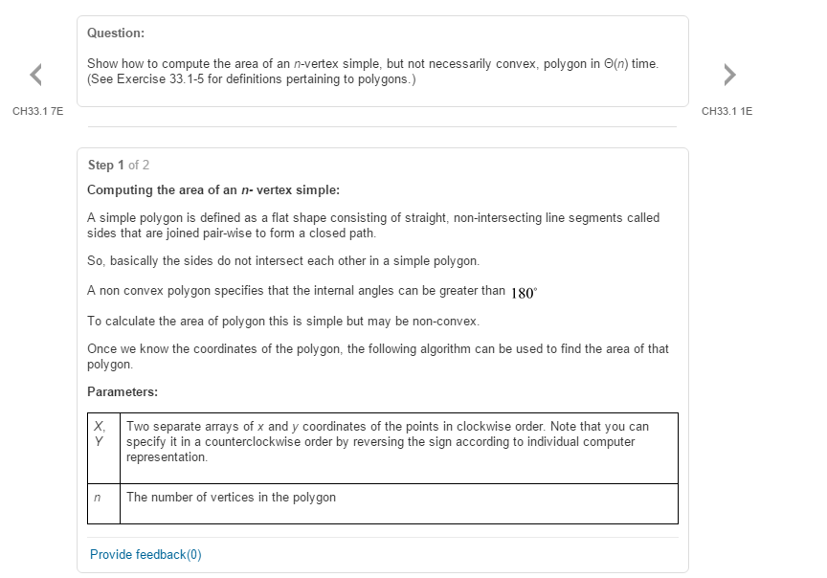Open the CH33.1 1E next exercise label

pyautogui.click(x=726, y=111)
